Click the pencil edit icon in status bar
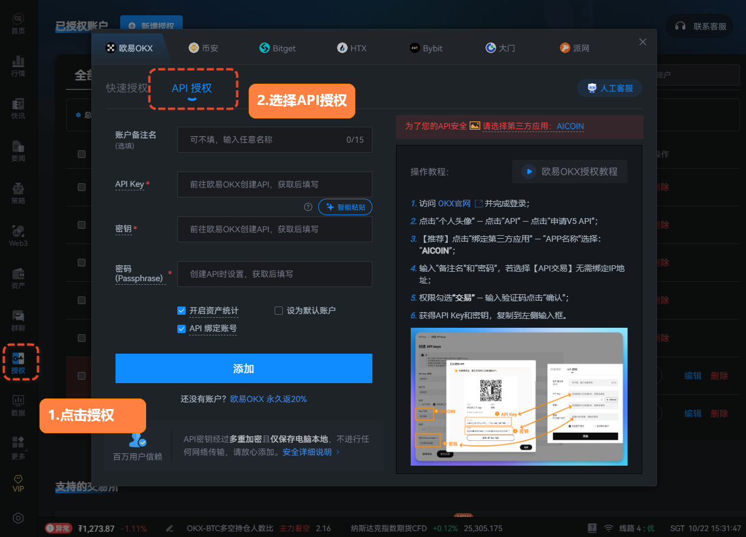 170,528
